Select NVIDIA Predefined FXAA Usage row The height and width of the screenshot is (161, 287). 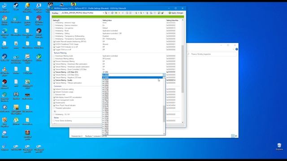pyautogui.click(x=117, y=44)
